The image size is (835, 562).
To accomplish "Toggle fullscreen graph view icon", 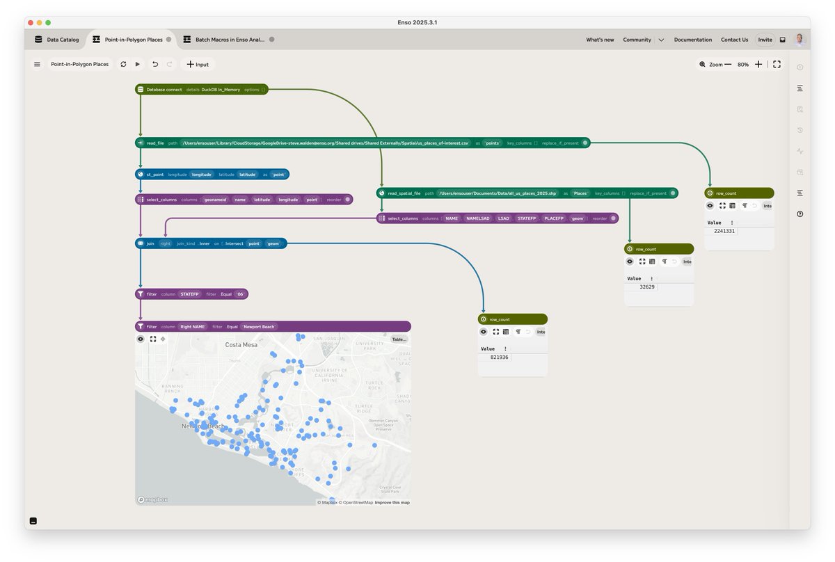I will tap(777, 64).
